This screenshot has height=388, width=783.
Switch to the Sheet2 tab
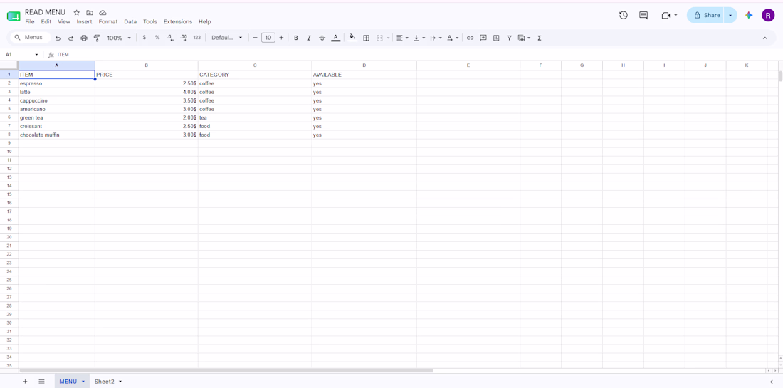pos(105,382)
